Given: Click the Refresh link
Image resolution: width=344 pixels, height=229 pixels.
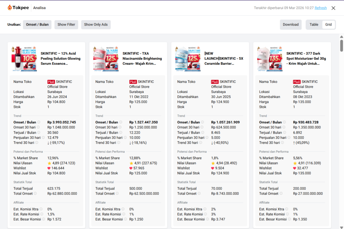Looking at the screenshot, I should [320, 8].
